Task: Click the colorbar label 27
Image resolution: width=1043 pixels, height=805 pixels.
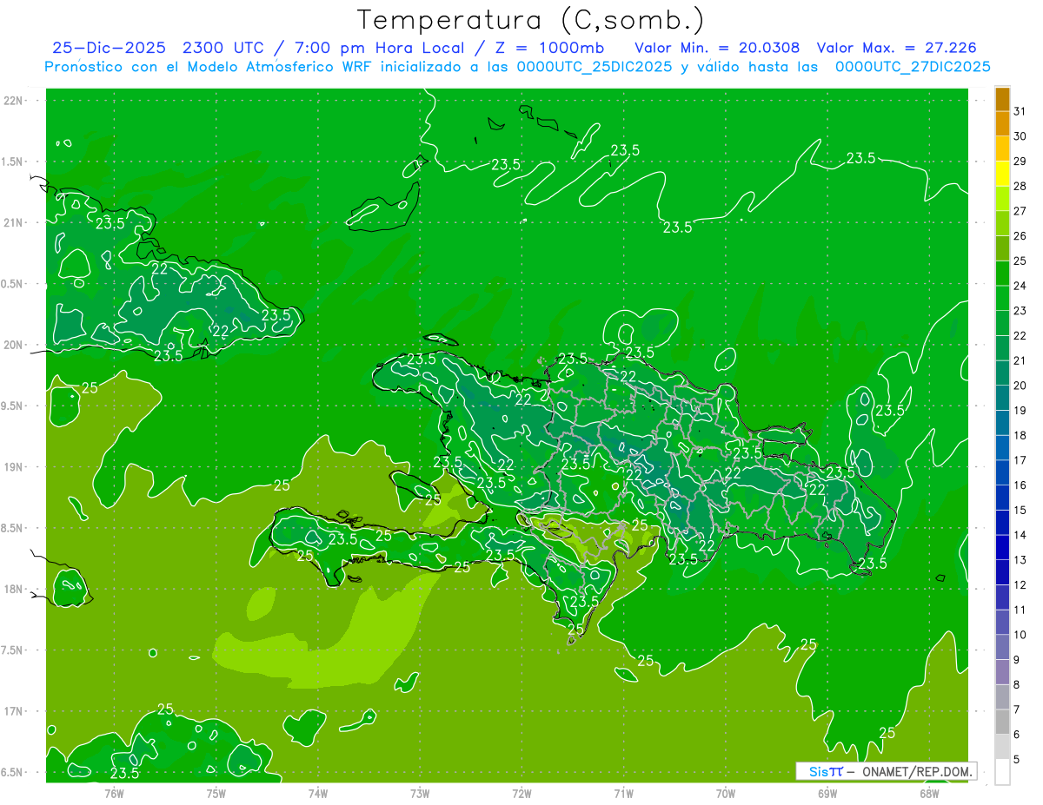Action: click(1020, 211)
